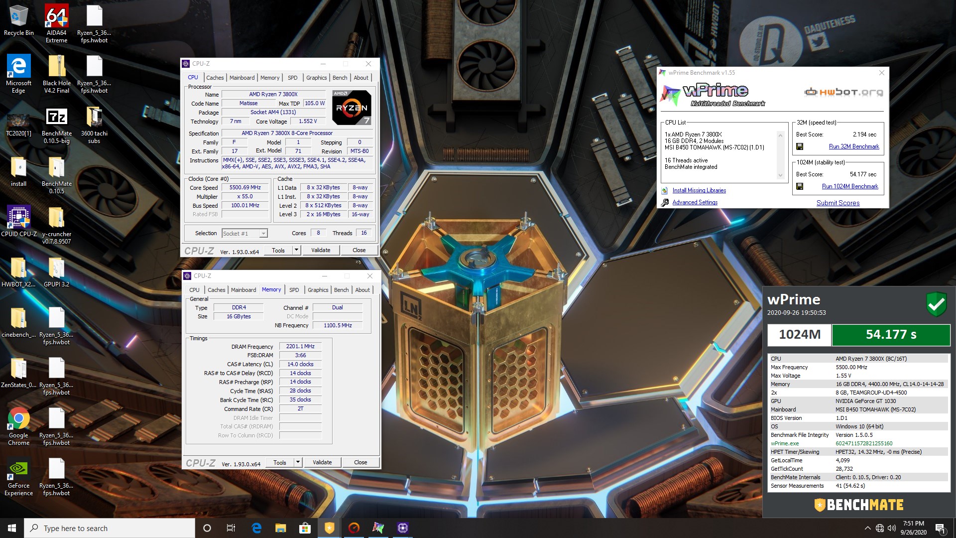Open SPD tab in bottom CPU-Z window
The height and width of the screenshot is (538, 956).
click(x=294, y=290)
